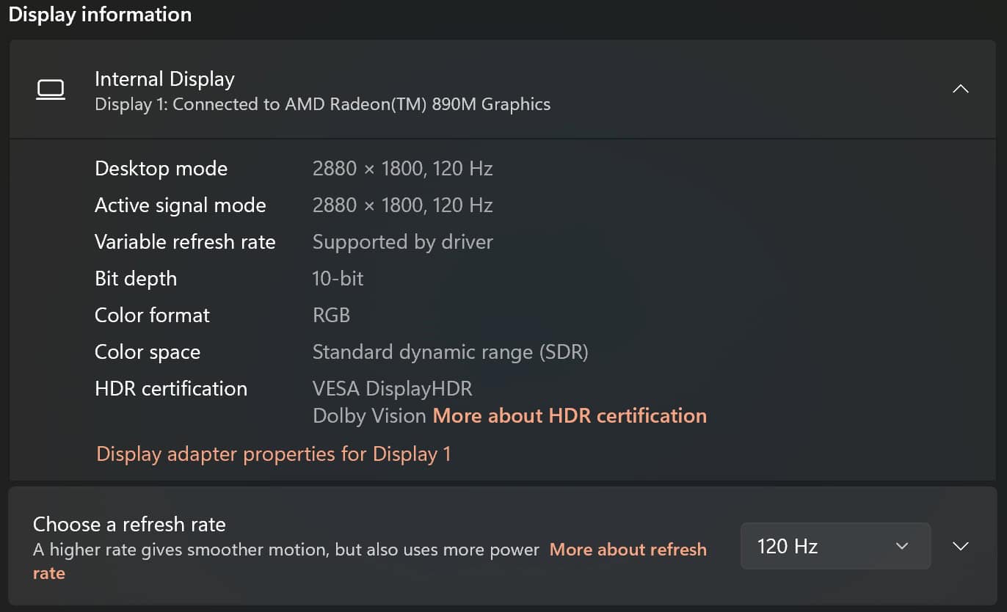
Task: Click the Supported by driver text
Action: [402, 241]
